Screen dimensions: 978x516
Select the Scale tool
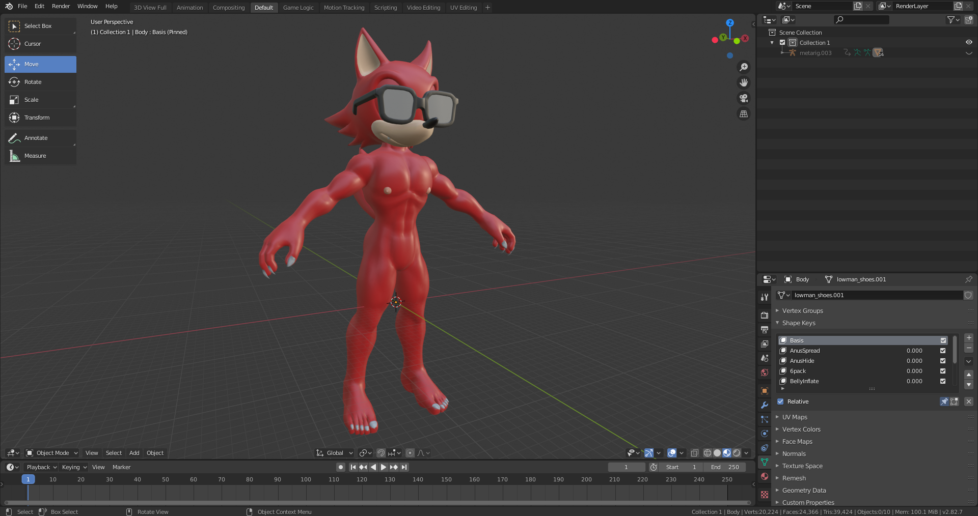(x=40, y=100)
